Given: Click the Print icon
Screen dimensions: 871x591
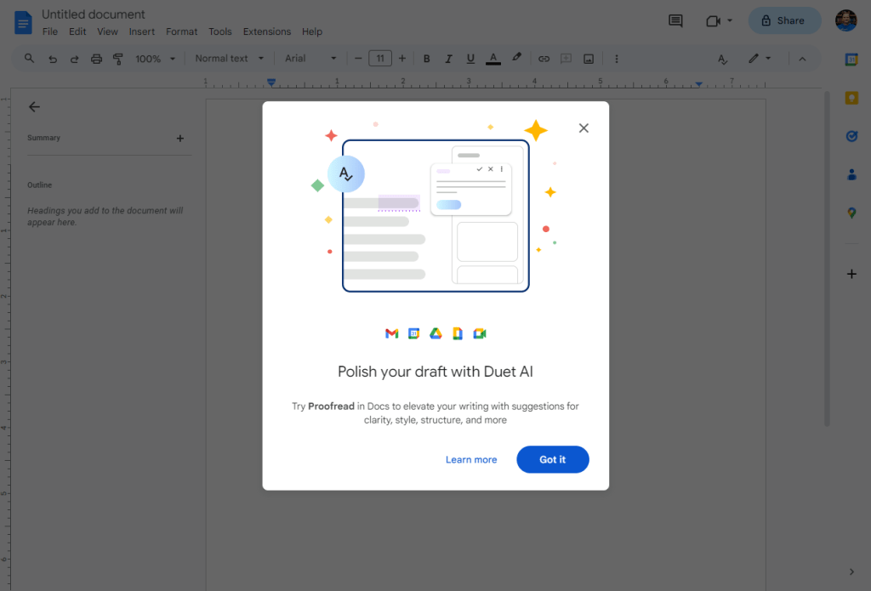Looking at the screenshot, I should (97, 59).
